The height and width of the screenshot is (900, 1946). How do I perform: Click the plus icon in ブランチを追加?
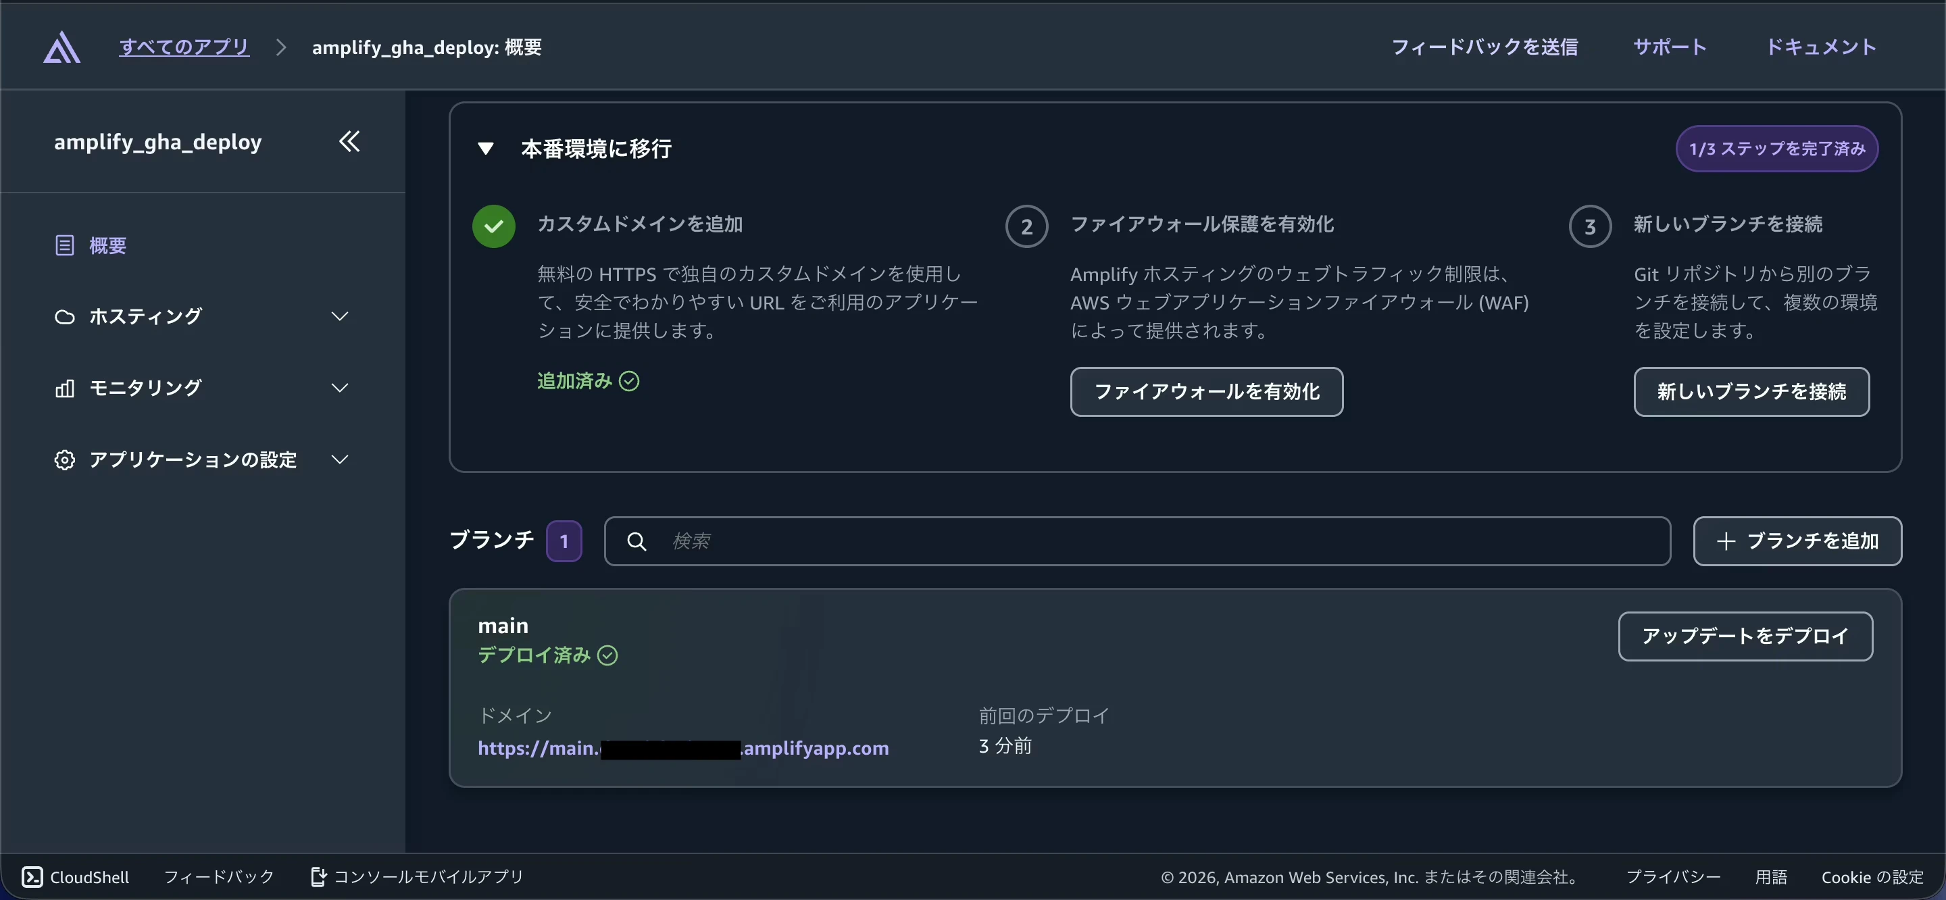(x=1726, y=541)
